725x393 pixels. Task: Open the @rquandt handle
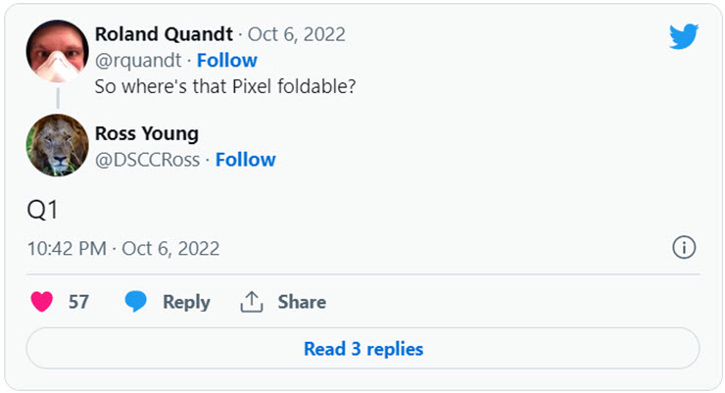(136, 60)
